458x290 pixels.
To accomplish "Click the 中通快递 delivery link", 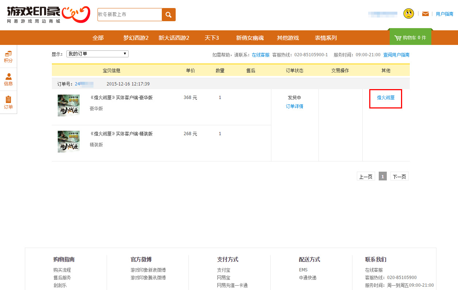I will [x=308, y=278].
